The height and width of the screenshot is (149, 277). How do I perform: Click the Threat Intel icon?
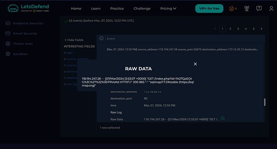point(8,44)
